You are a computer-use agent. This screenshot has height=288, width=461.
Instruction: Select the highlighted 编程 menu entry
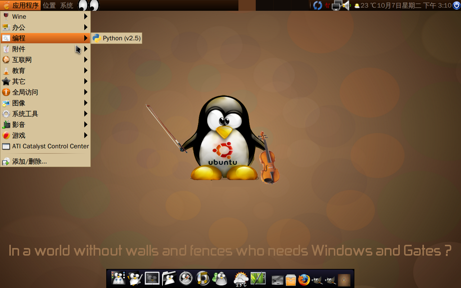[45, 38]
